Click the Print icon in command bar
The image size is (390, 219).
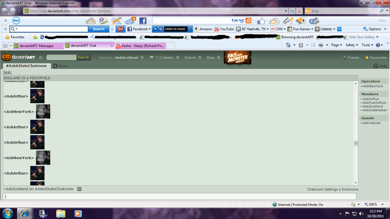[x=321, y=45]
